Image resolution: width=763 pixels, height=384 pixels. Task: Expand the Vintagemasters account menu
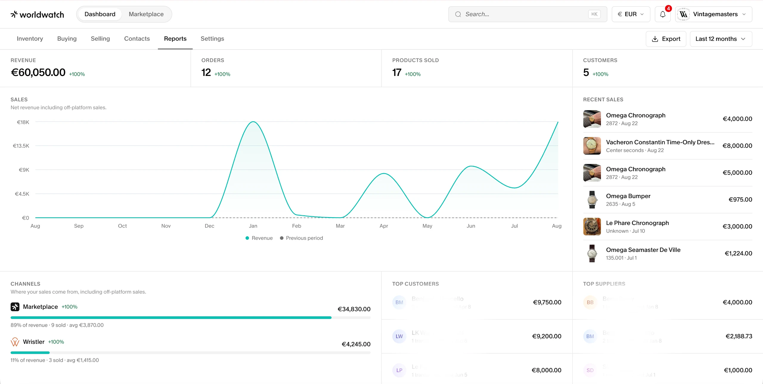pos(714,14)
